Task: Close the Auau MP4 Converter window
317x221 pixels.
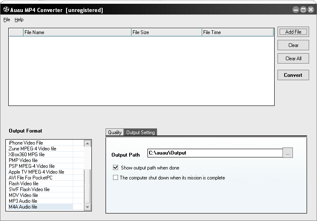Action: (311, 10)
